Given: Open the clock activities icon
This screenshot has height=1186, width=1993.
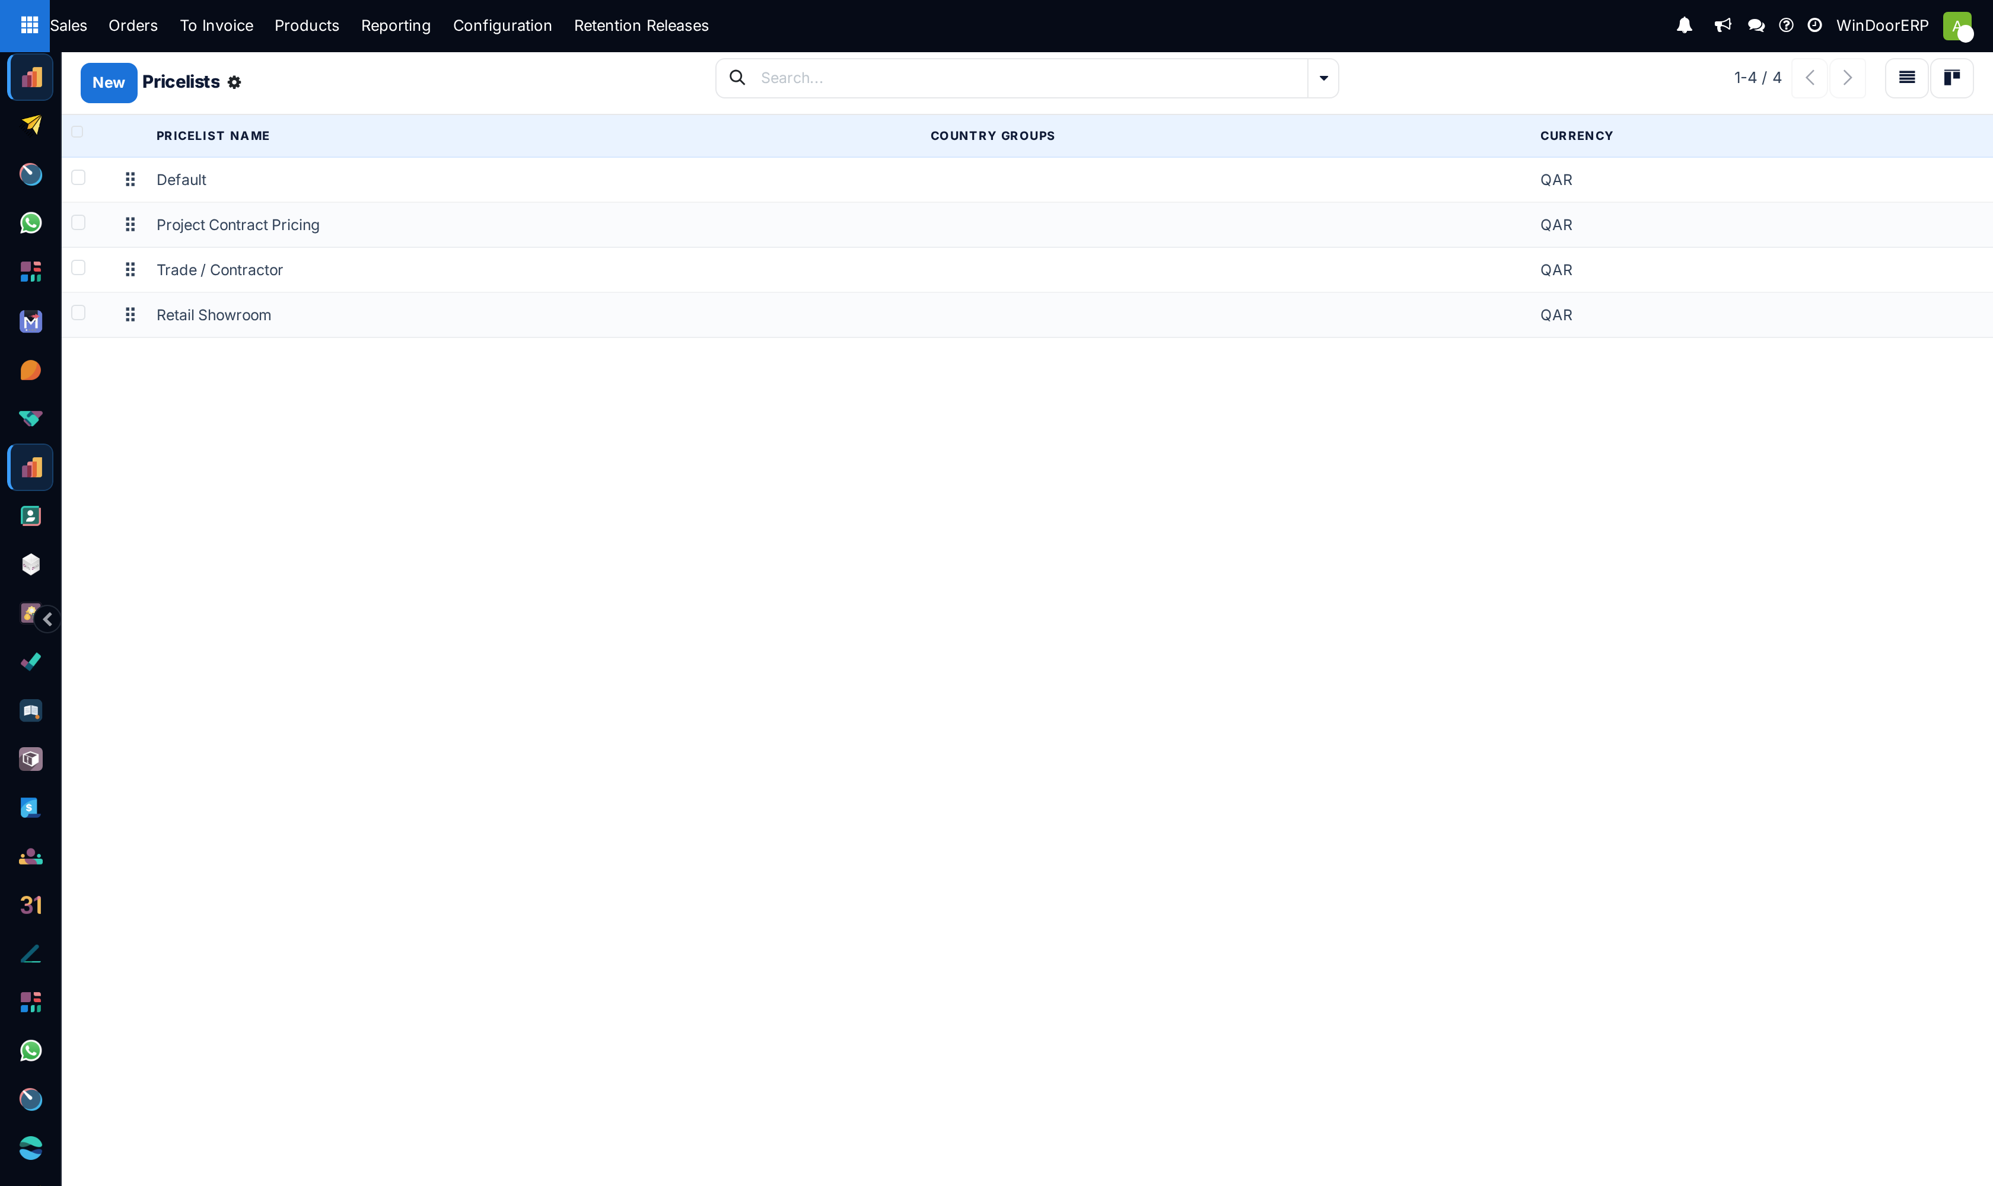Looking at the screenshot, I should click(1814, 25).
